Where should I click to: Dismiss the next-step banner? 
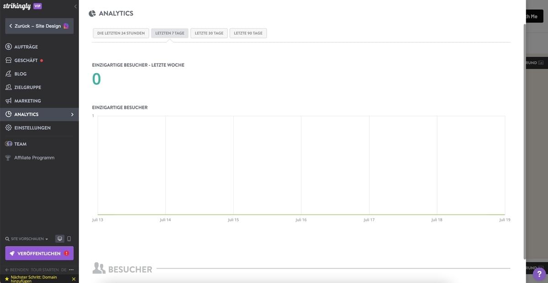(x=74, y=279)
